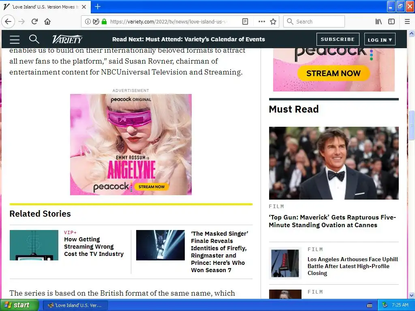Click the keyboard icon in system tray

(x=370, y=305)
